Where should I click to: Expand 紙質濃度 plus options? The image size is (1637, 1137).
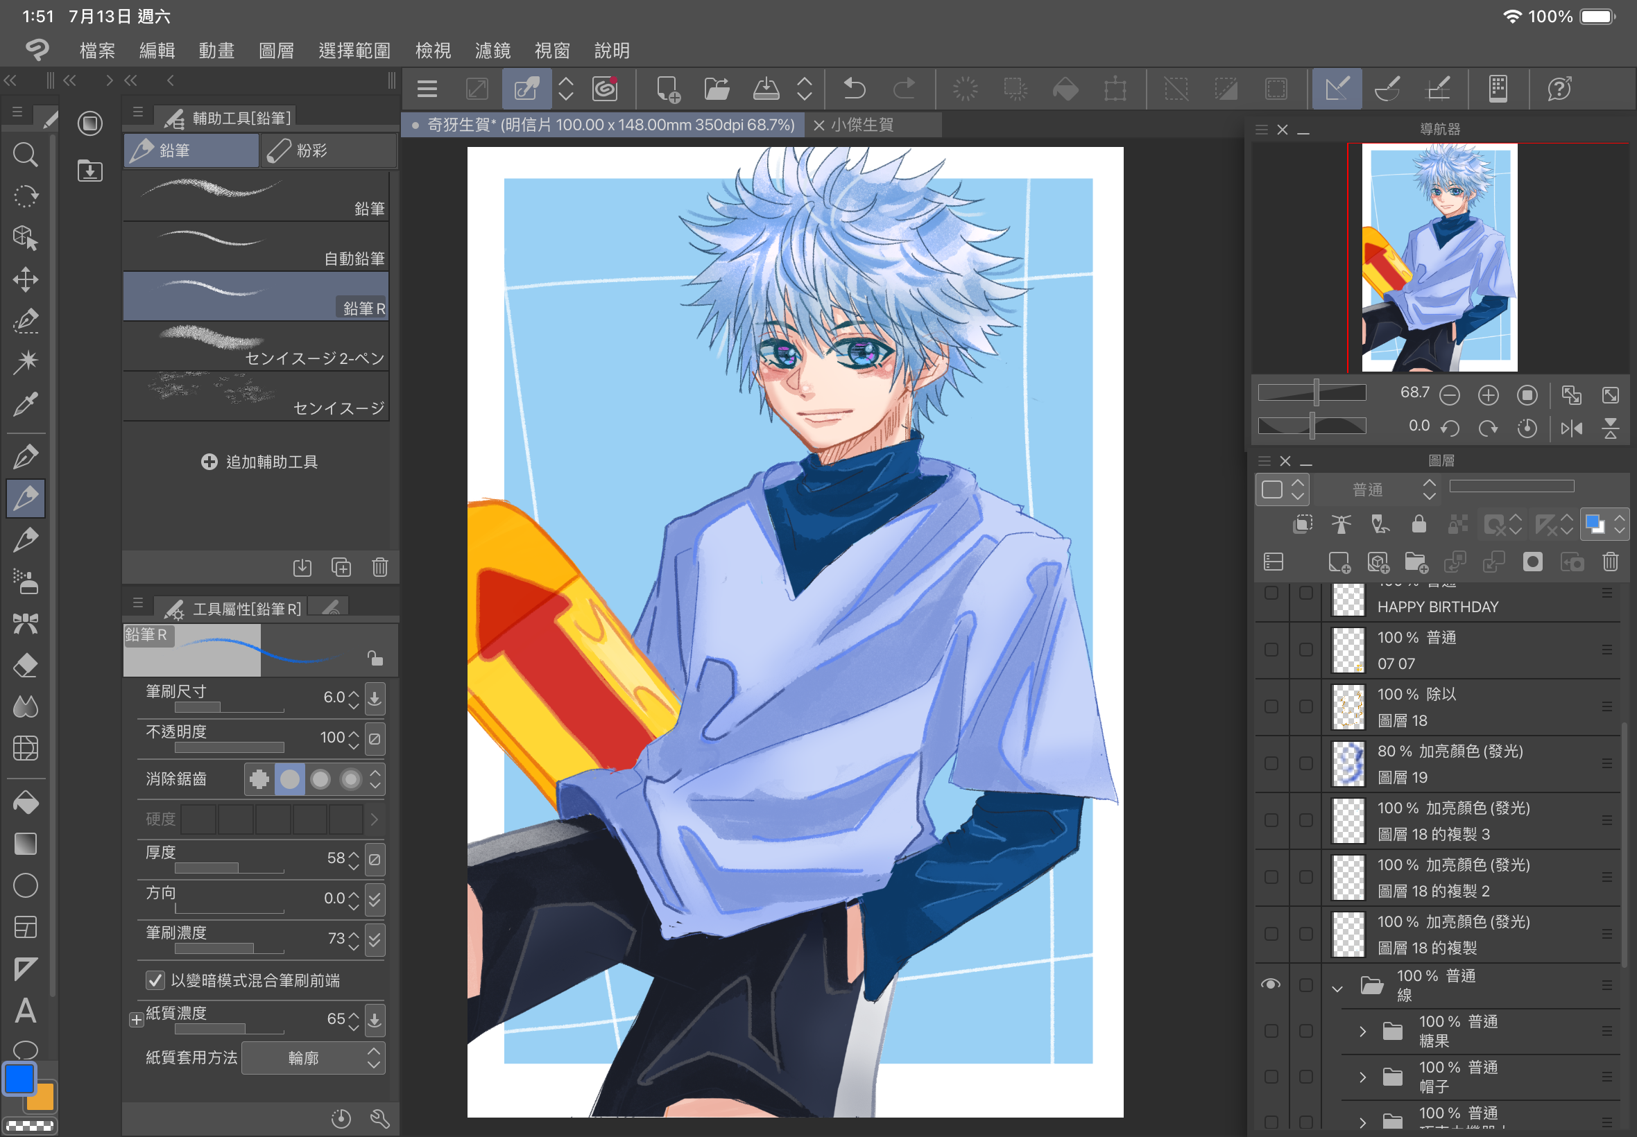tap(135, 1020)
